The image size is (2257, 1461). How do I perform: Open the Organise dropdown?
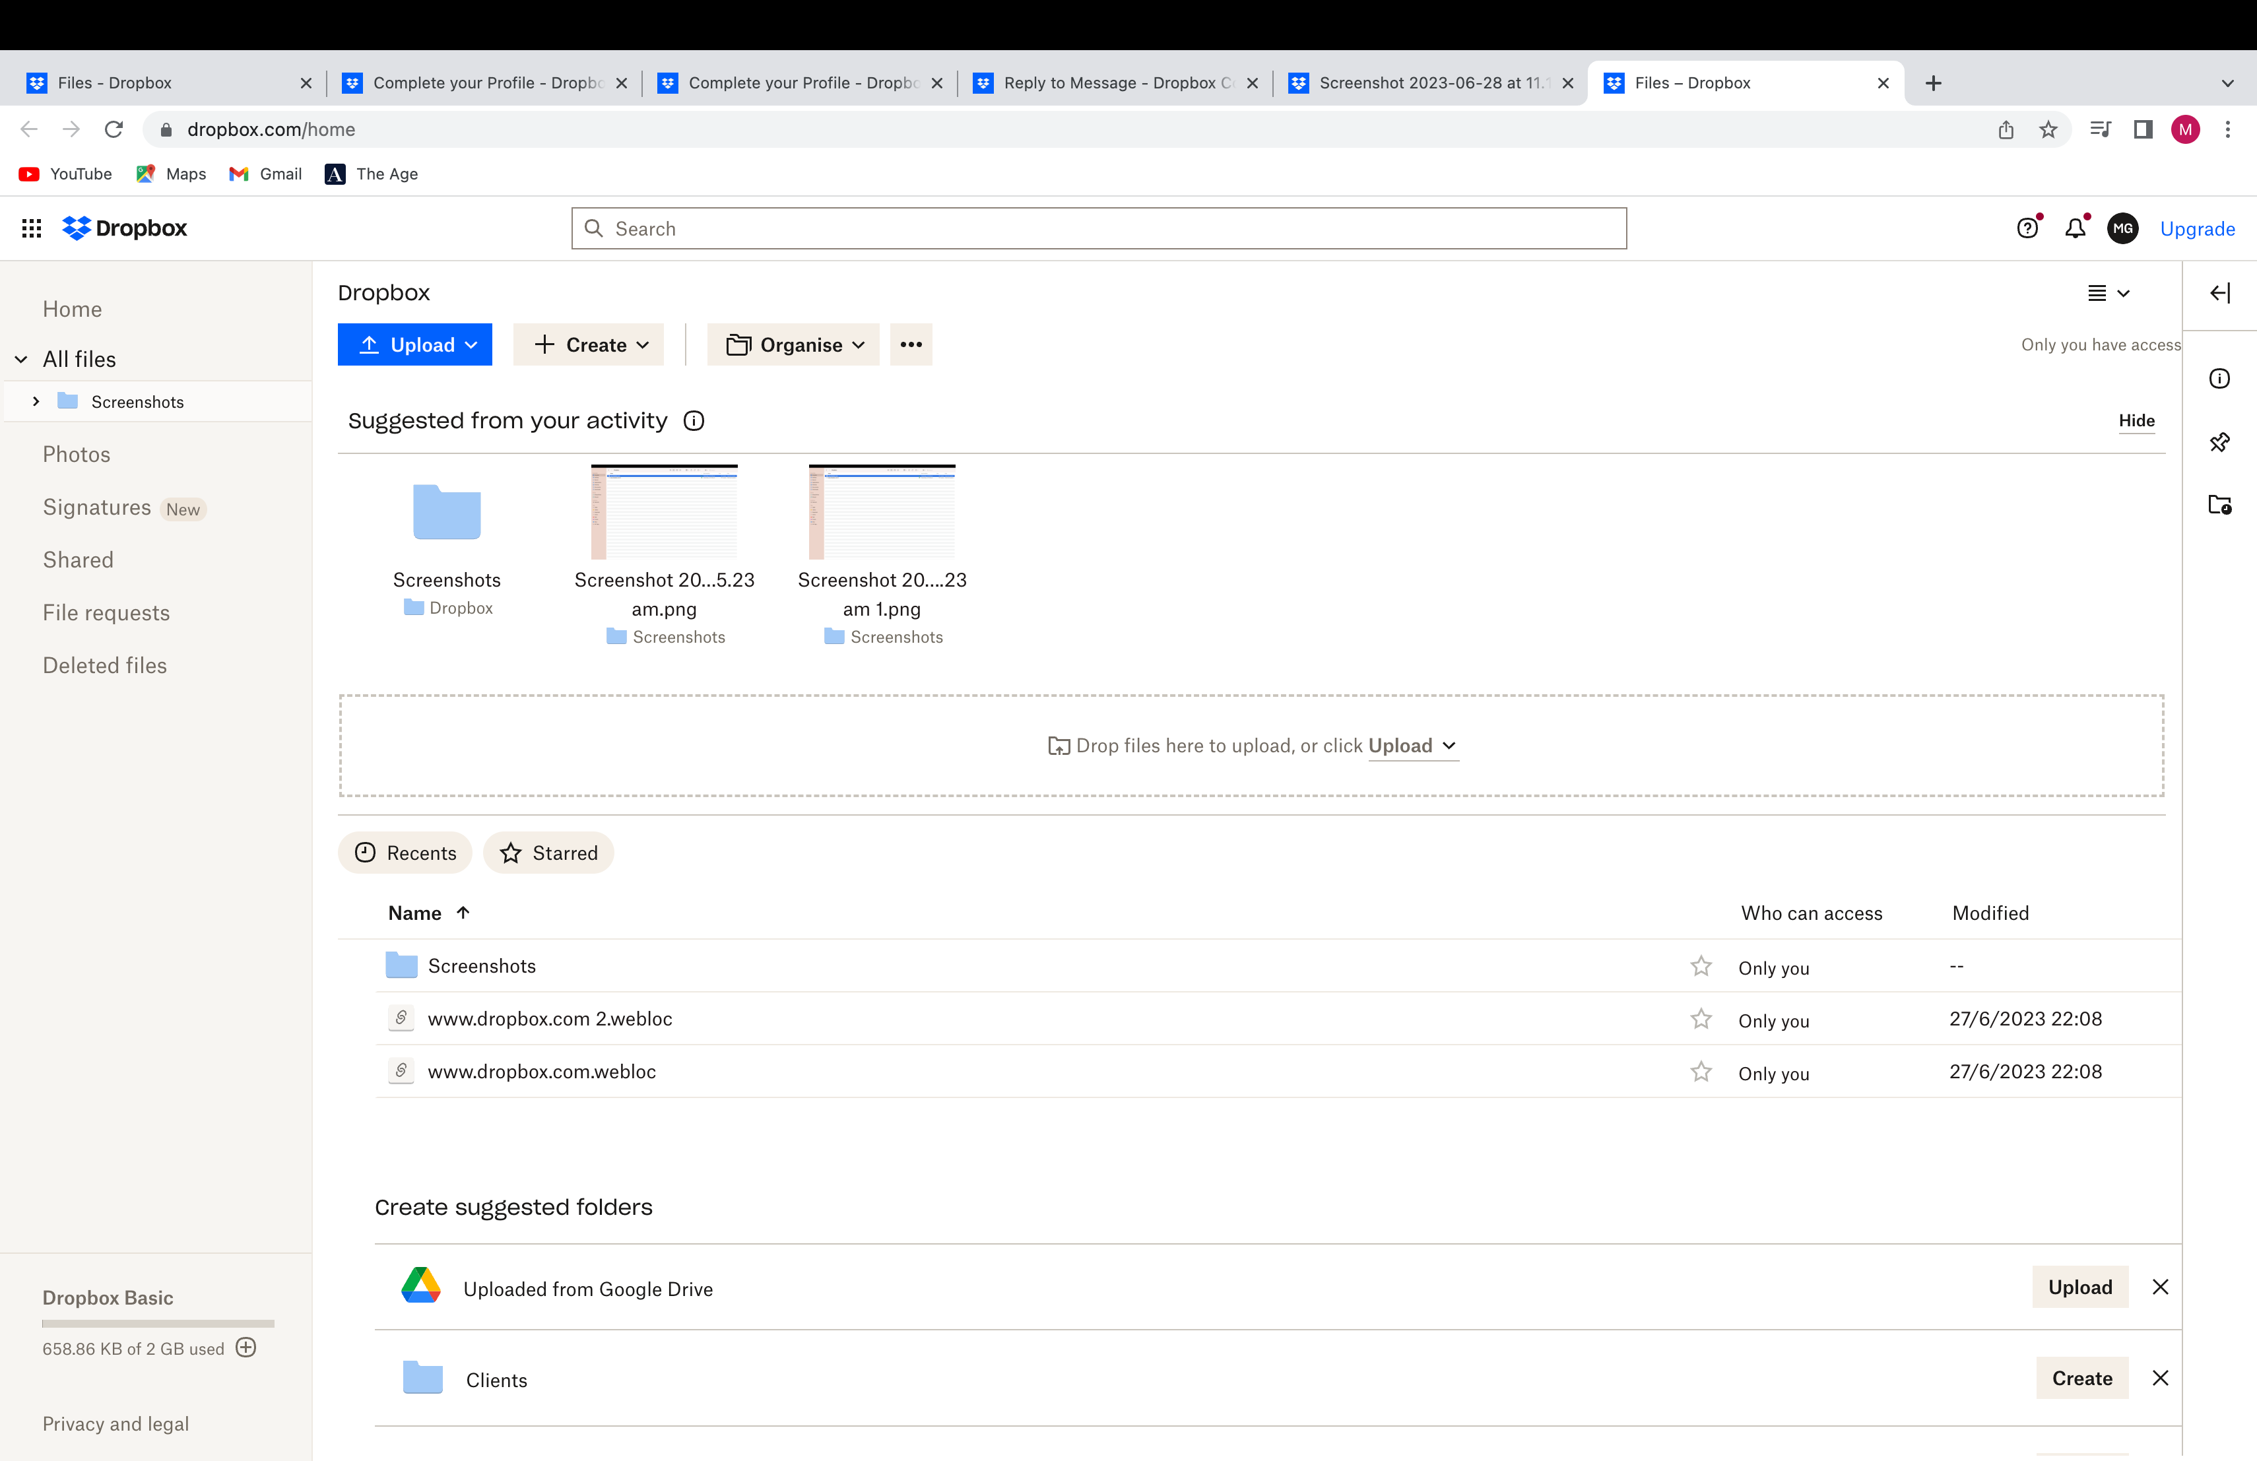[x=793, y=345]
